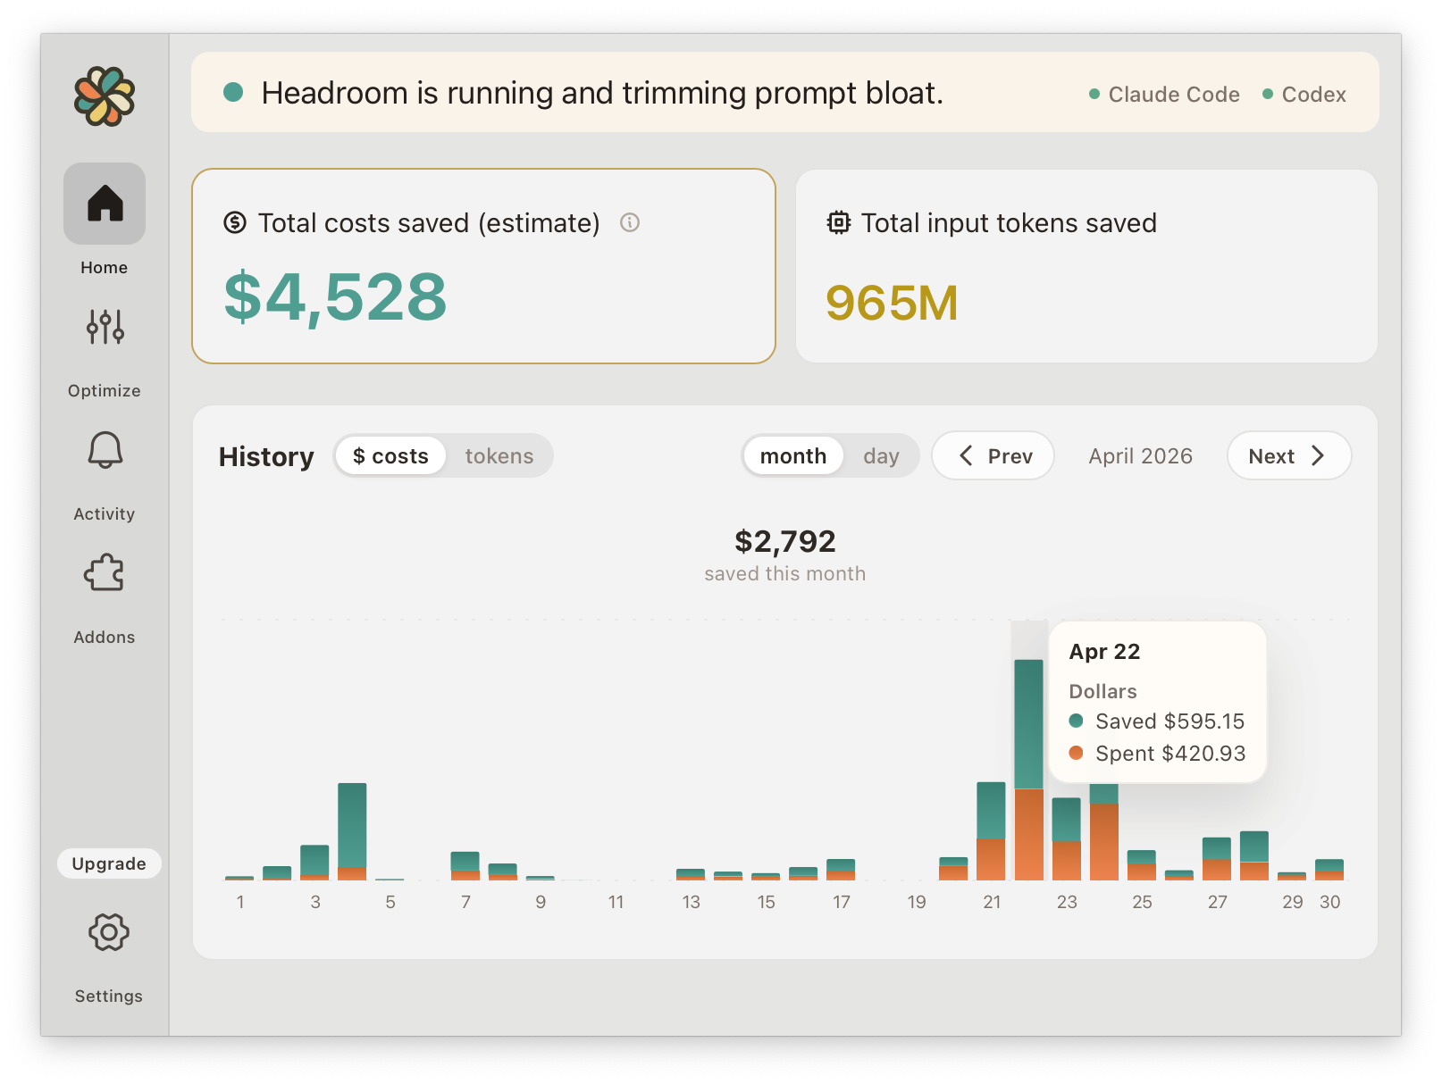Image resolution: width=1442 pixels, height=1084 pixels.
Task: Click the green running status dot
Action: (233, 92)
